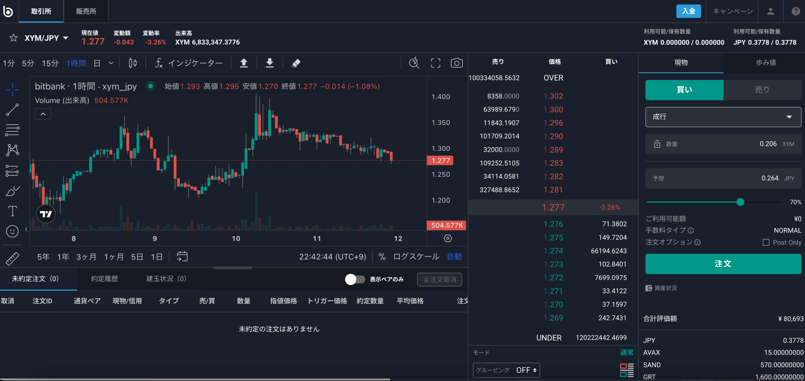The width and height of the screenshot is (805, 381).
Task: Open the candlestick chart style icon
Action: [x=133, y=63]
